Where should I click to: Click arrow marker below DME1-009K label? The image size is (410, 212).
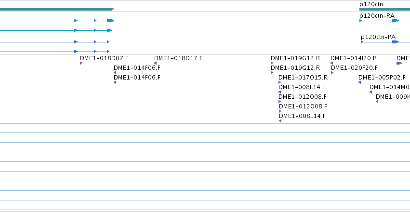click(x=377, y=102)
